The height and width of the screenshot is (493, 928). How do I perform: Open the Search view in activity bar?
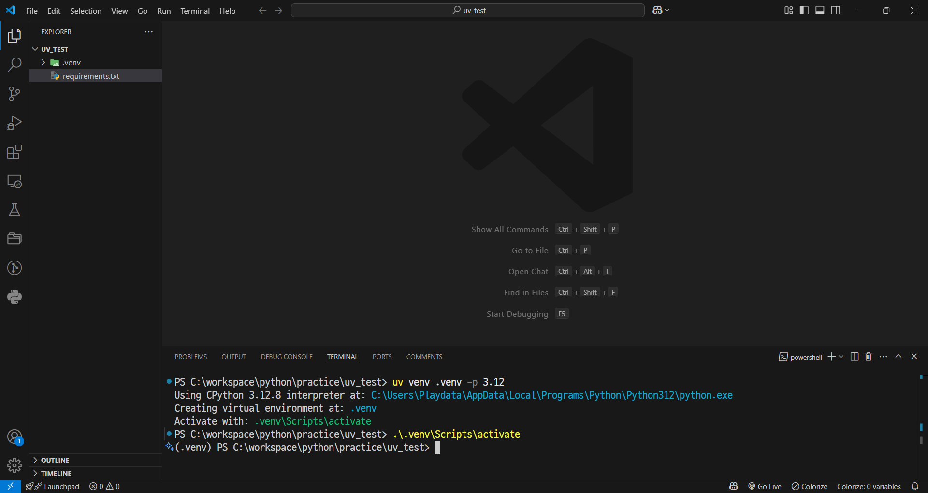click(x=14, y=65)
